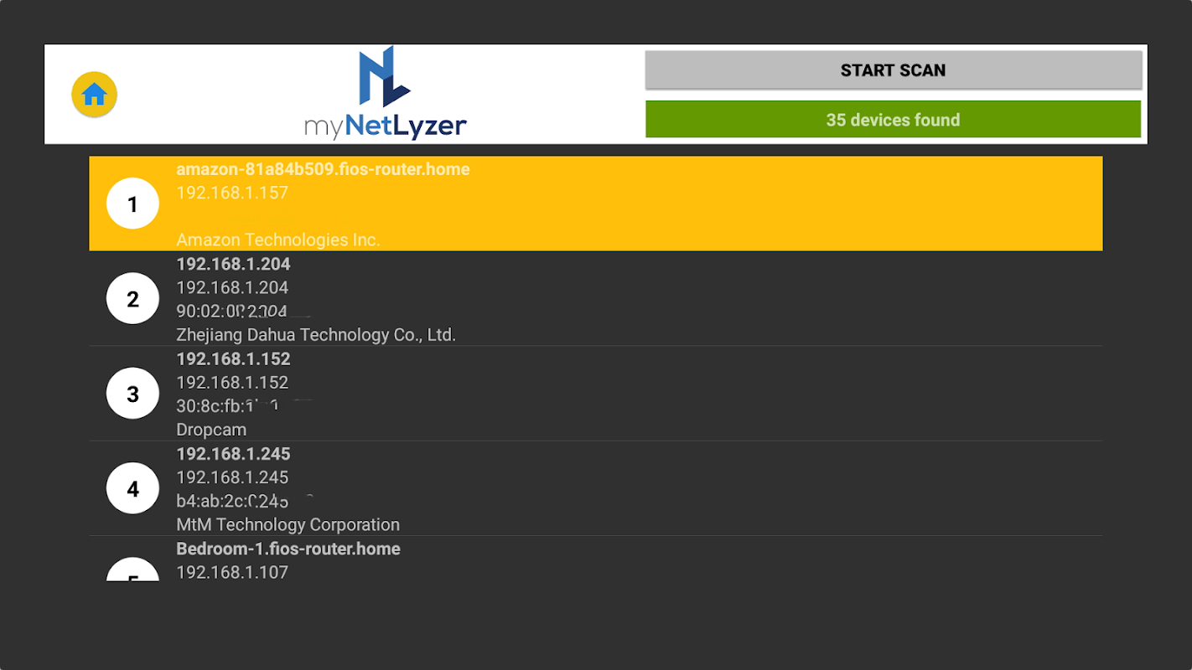Start a new network scan
The image size is (1192, 670).
pos(893,70)
